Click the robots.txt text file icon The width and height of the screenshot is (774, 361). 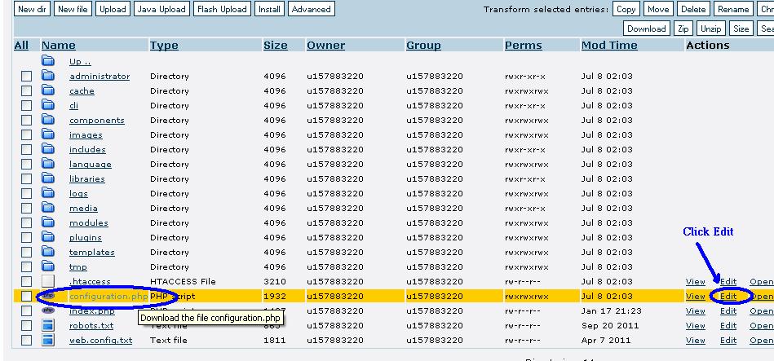pyautogui.click(x=48, y=325)
